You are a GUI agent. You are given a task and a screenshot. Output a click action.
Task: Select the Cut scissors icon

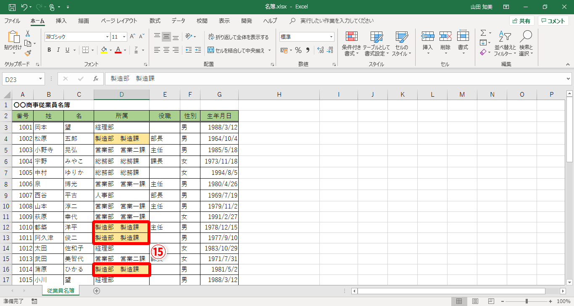(28, 34)
